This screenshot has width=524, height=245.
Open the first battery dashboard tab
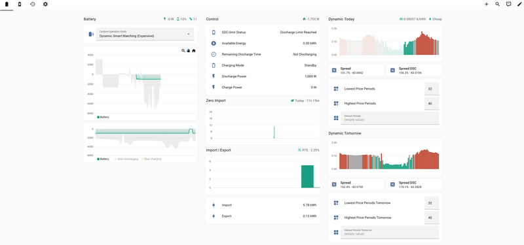pos(7,5)
